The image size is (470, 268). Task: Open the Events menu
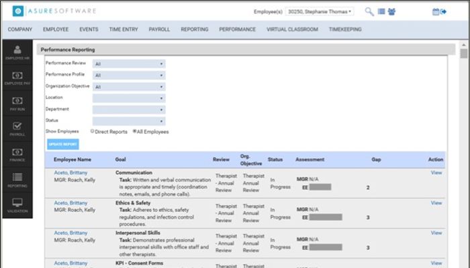click(x=89, y=29)
